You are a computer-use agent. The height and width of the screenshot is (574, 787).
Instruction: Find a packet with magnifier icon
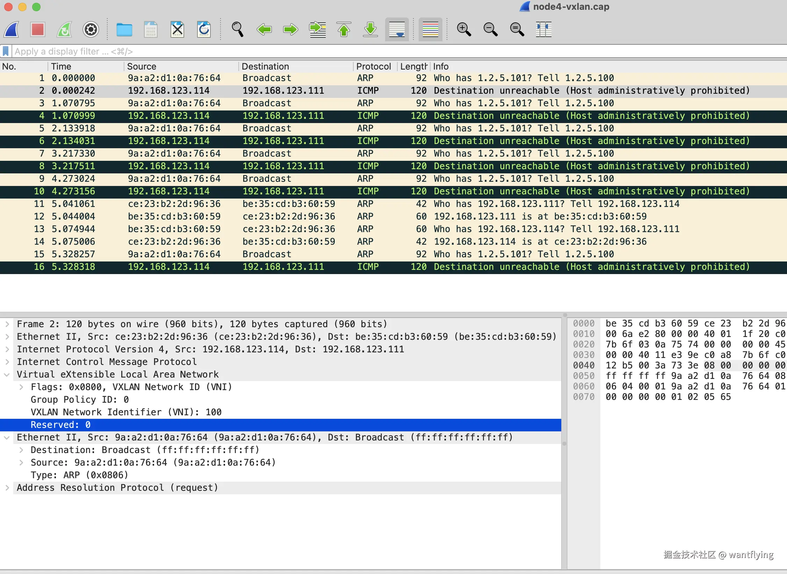tap(238, 29)
